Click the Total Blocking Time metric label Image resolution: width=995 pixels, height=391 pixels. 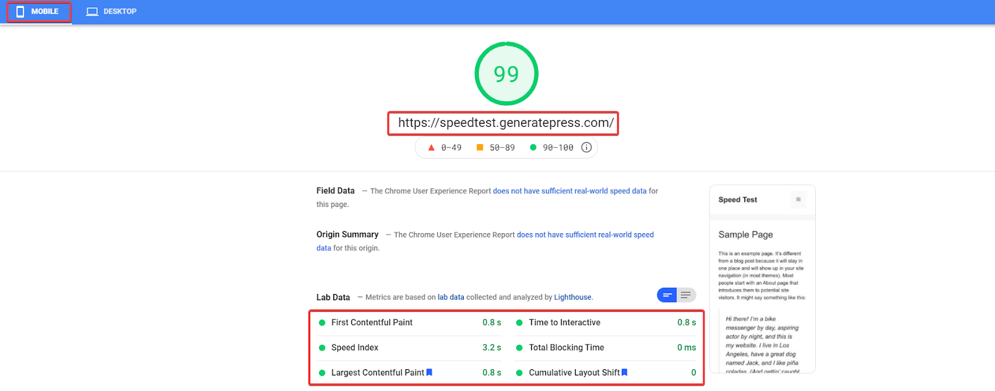click(x=567, y=347)
